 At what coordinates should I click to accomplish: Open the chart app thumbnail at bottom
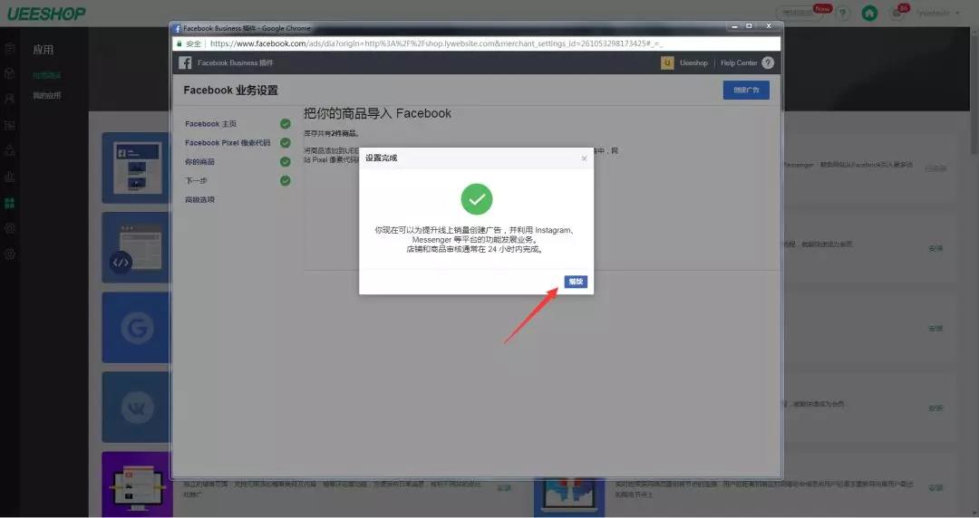[x=568, y=497]
